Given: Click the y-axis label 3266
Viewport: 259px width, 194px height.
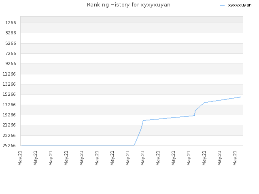Looking at the screenshot, I should 11,33.
